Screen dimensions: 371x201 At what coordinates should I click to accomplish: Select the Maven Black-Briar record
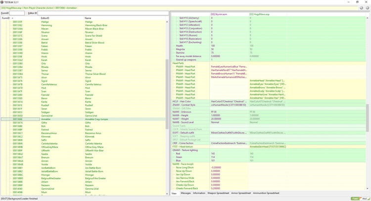[x=83, y=29]
